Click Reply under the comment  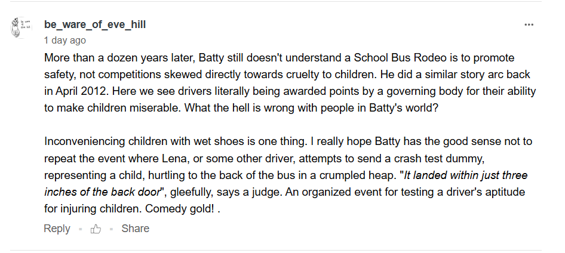tap(57, 229)
